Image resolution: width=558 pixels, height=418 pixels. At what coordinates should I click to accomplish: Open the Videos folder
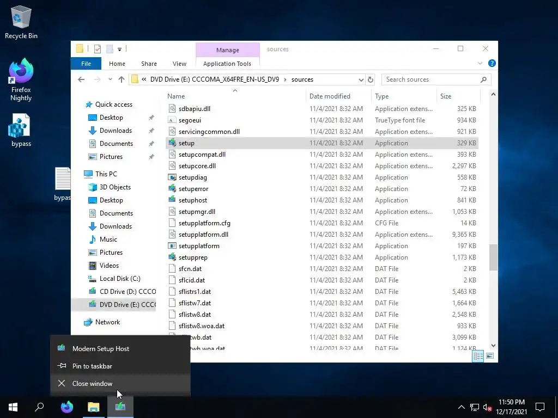click(x=109, y=266)
